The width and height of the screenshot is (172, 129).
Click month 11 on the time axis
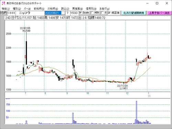pos(107,93)
